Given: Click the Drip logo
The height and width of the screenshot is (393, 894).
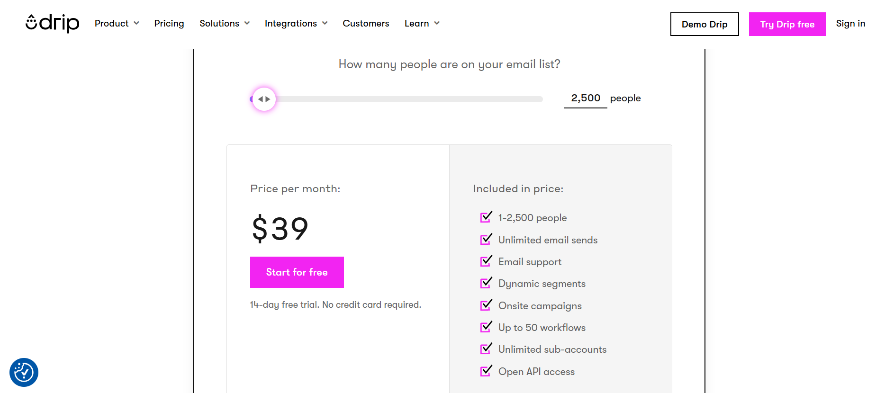Looking at the screenshot, I should coord(52,23).
